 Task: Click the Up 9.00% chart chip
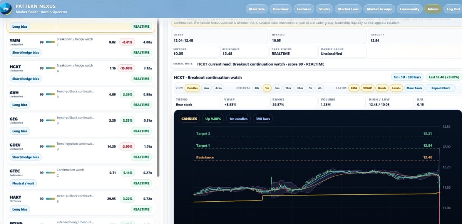pos(213,119)
